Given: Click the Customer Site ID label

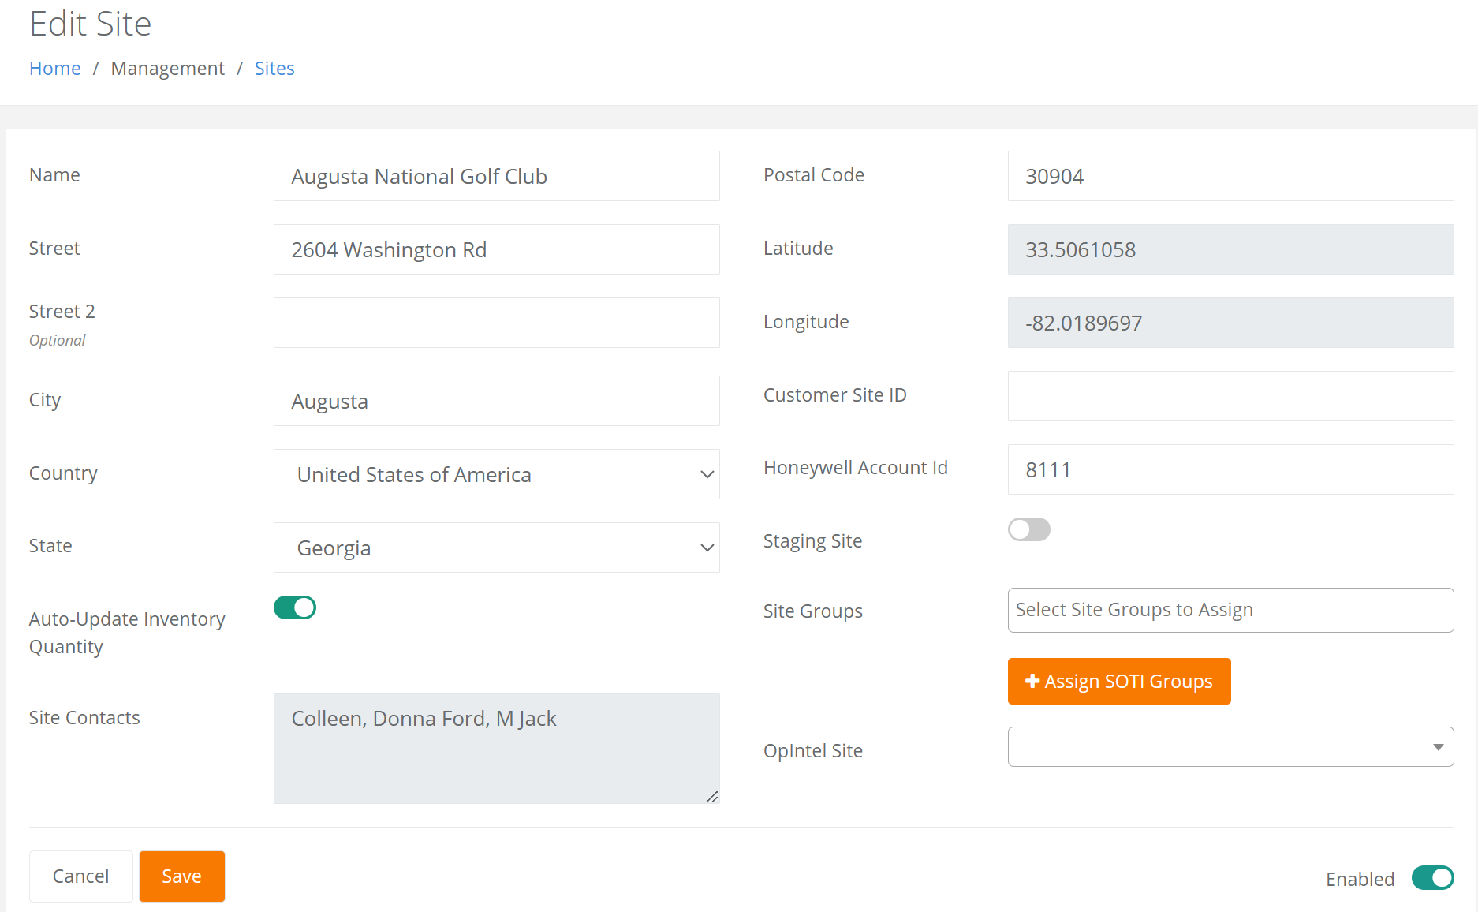Looking at the screenshot, I should (x=835, y=395).
